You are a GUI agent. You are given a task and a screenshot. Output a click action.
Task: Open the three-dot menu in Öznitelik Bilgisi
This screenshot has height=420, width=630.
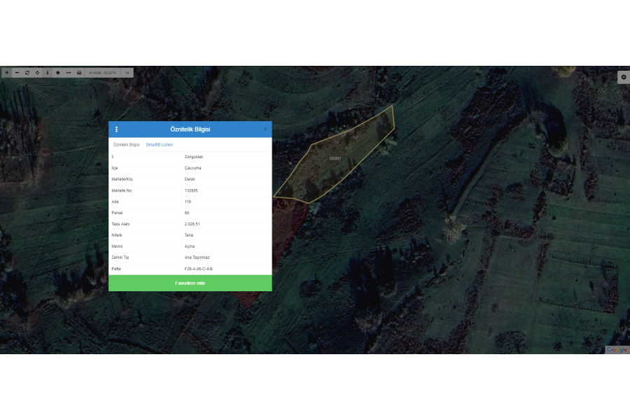pyautogui.click(x=116, y=129)
